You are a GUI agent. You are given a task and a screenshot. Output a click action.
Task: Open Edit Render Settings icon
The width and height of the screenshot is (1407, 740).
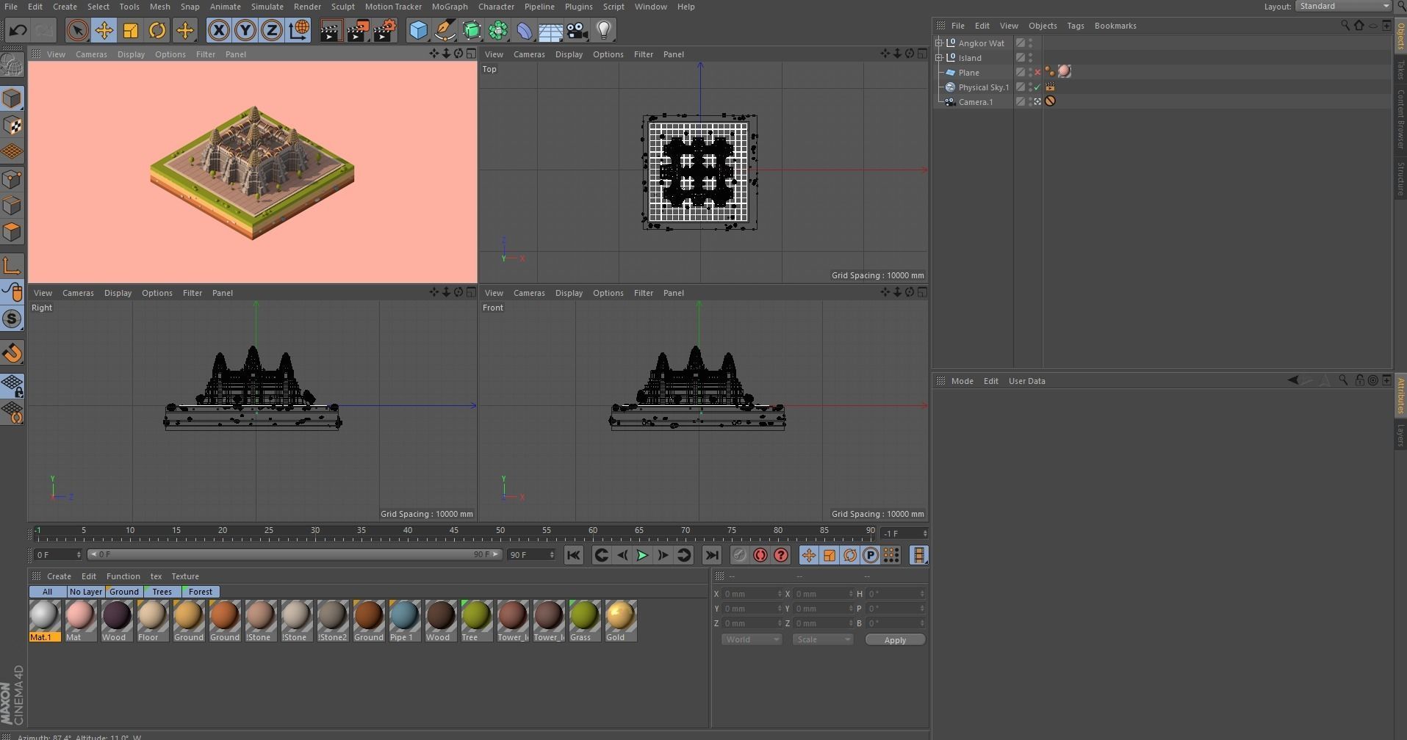pos(385,30)
